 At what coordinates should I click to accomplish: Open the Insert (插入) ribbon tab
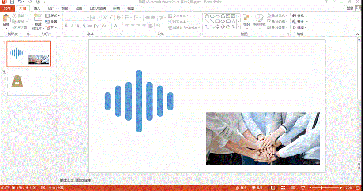click(37, 8)
